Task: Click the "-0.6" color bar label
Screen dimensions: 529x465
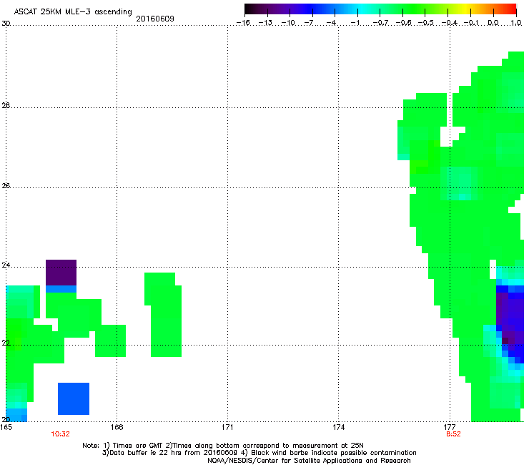Action: tap(403, 23)
